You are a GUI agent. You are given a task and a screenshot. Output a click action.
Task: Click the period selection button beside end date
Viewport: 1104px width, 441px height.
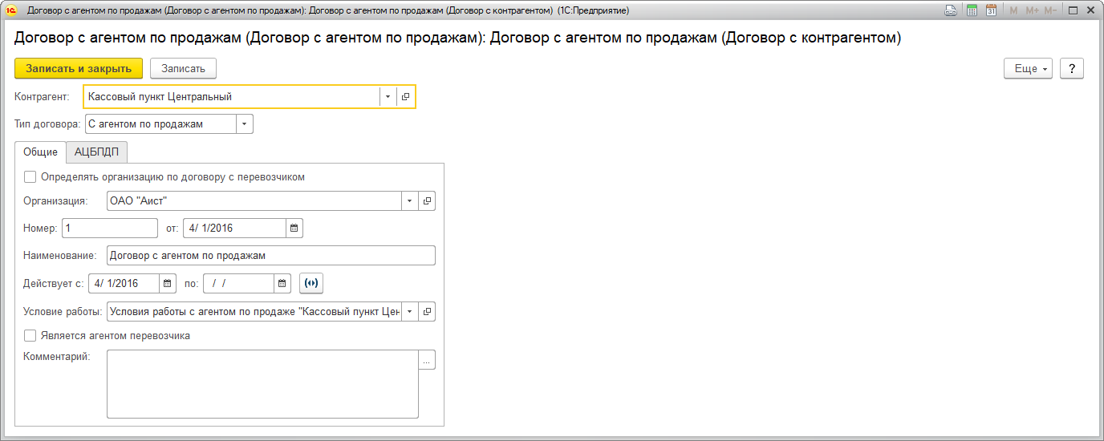tap(311, 283)
